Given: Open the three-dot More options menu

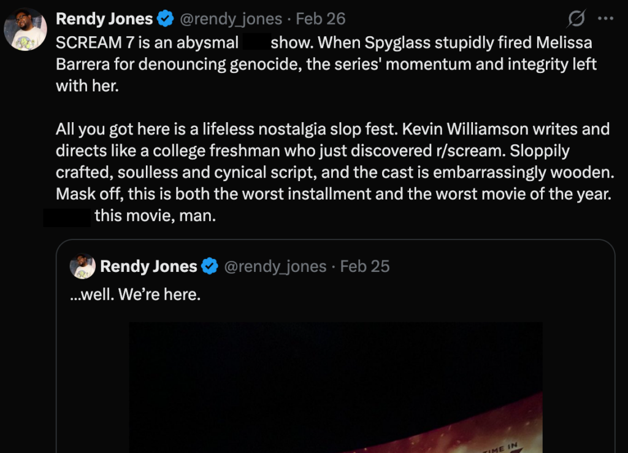Looking at the screenshot, I should (605, 19).
